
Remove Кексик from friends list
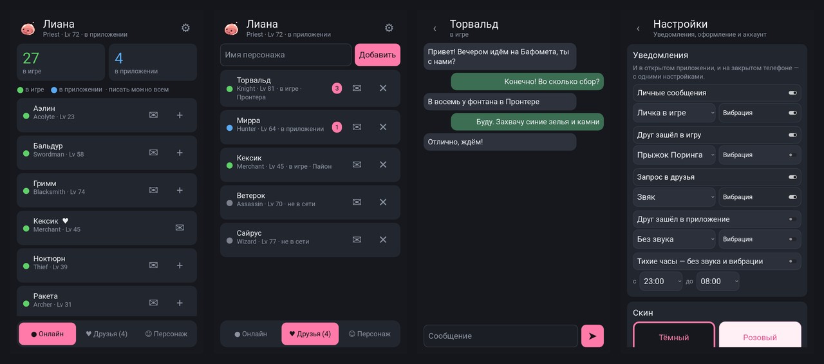click(383, 165)
